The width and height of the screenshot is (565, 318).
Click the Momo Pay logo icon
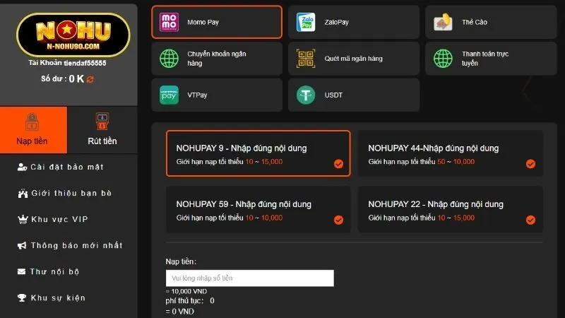pos(169,22)
